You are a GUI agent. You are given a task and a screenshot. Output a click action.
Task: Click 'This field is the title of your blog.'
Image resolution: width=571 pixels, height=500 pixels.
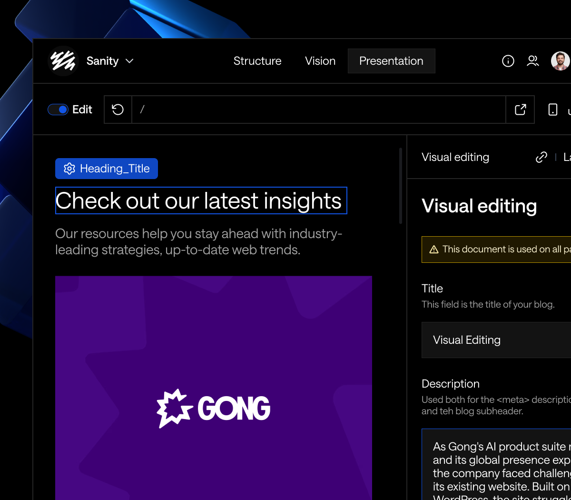tap(488, 304)
